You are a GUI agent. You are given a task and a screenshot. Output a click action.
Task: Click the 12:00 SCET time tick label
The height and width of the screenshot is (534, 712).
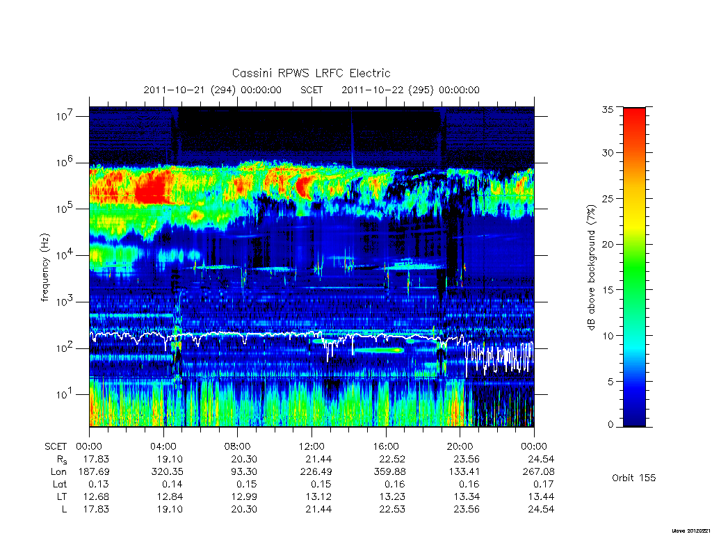pyautogui.click(x=311, y=446)
